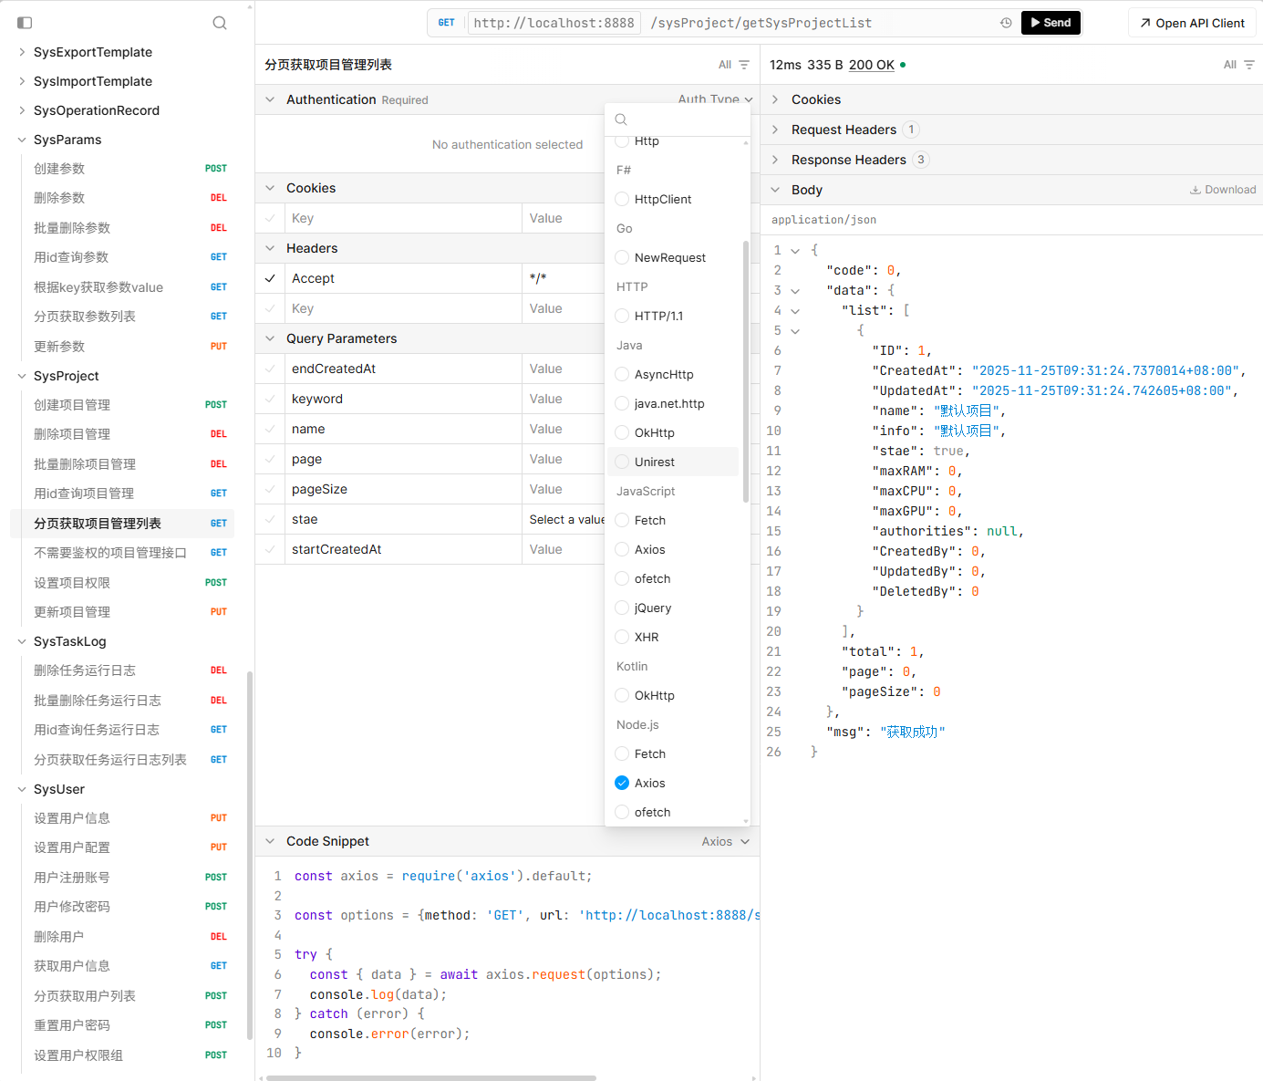
Task: Click the response section filter icon
Action: tap(1249, 65)
